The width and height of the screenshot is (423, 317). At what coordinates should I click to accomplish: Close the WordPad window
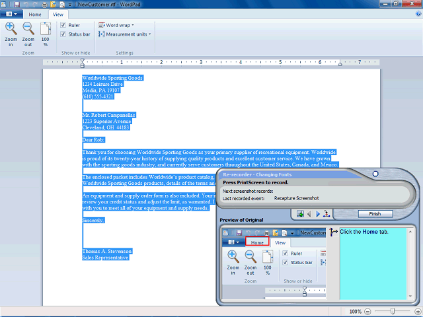[412, 4]
